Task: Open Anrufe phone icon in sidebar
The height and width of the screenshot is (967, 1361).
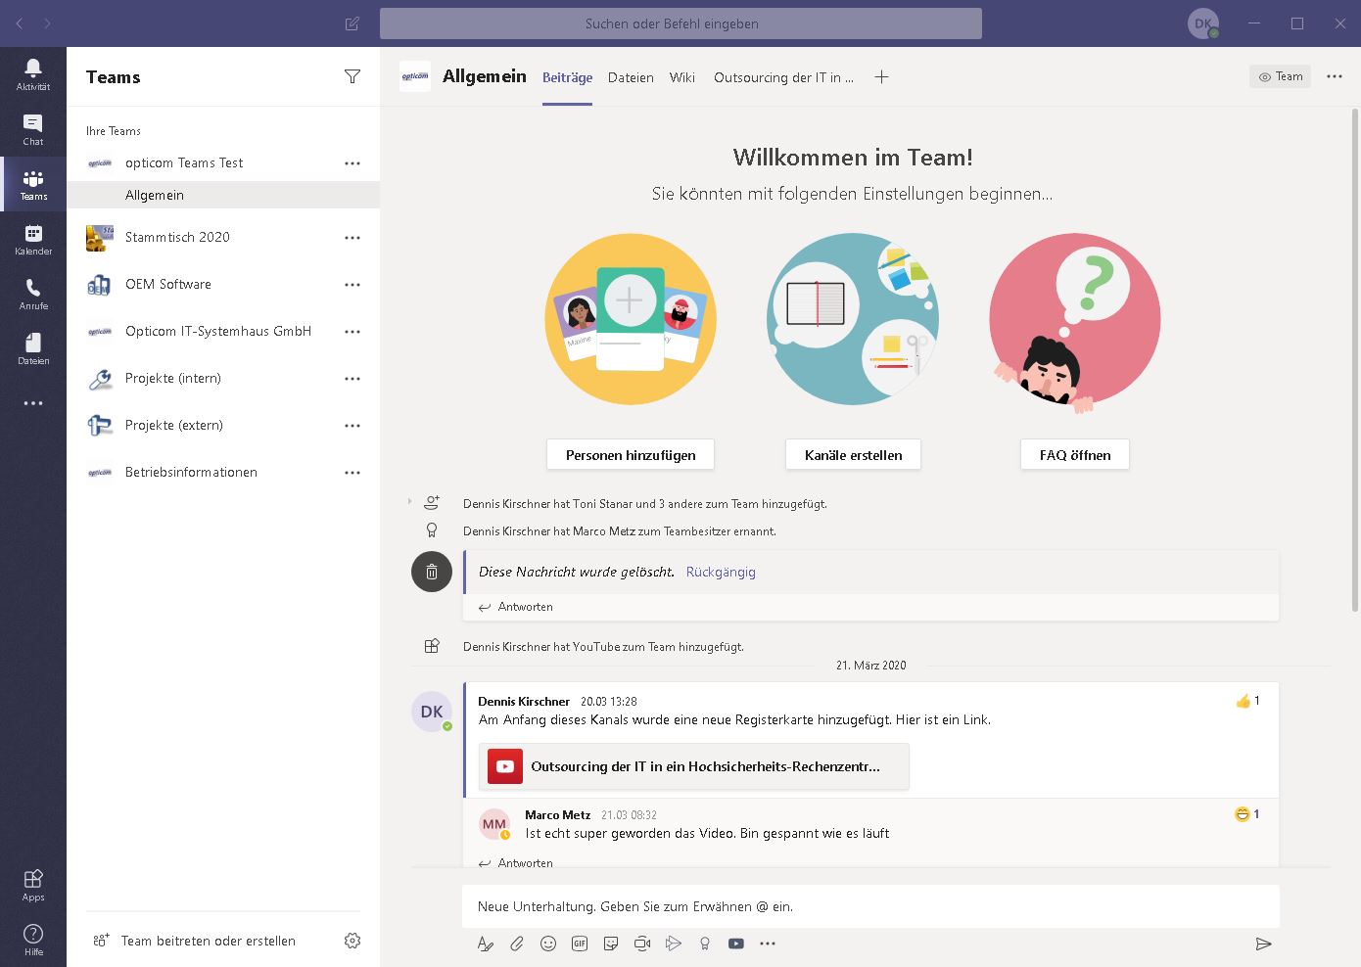Action: point(33,294)
